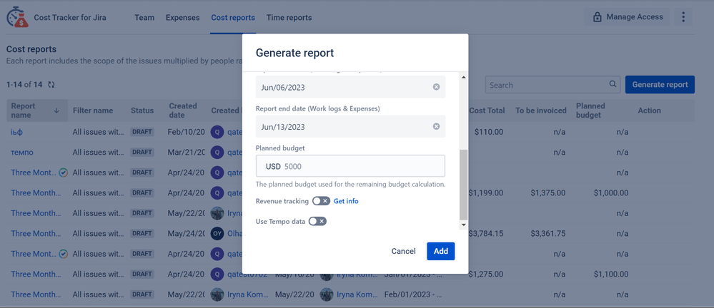Click the Planned budget USD input field
Screen dimensions: 714x308
(350, 166)
